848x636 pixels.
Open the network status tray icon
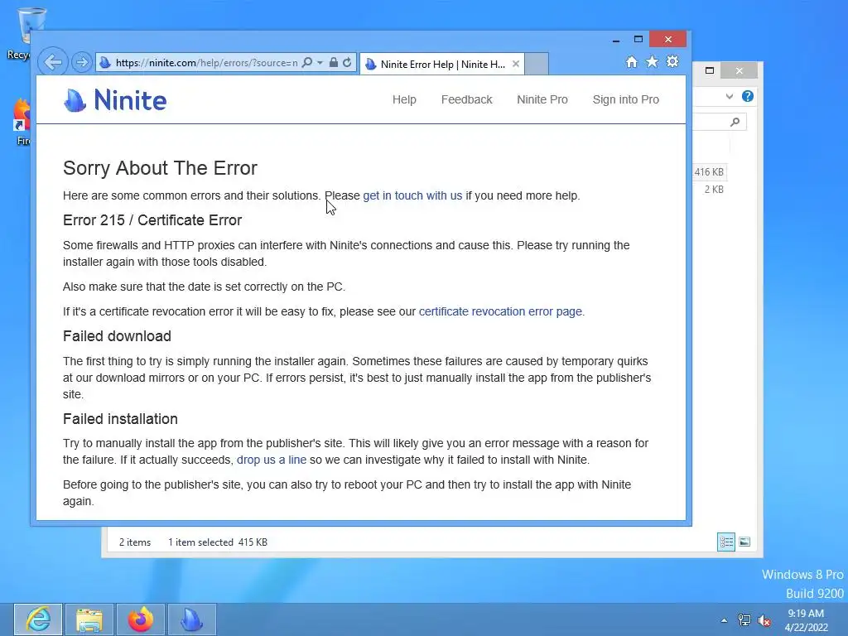[x=744, y=620]
